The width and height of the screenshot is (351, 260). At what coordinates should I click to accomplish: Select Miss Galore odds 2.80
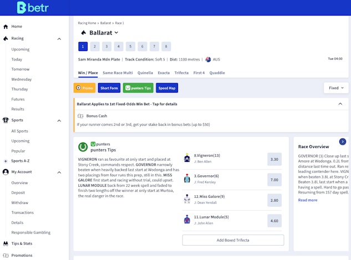pyautogui.click(x=274, y=200)
